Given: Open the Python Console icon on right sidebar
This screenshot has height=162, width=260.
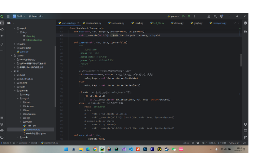Looking at the screenshot, I should tap(246, 124).
